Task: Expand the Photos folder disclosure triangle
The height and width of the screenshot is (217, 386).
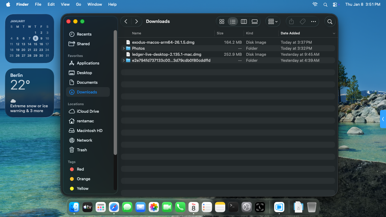Action: [x=124, y=48]
